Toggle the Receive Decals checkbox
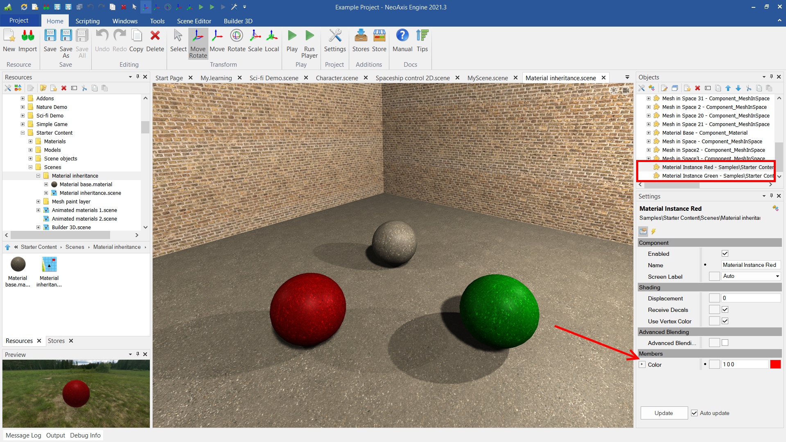Image resolution: width=786 pixels, height=442 pixels. click(x=725, y=310)
